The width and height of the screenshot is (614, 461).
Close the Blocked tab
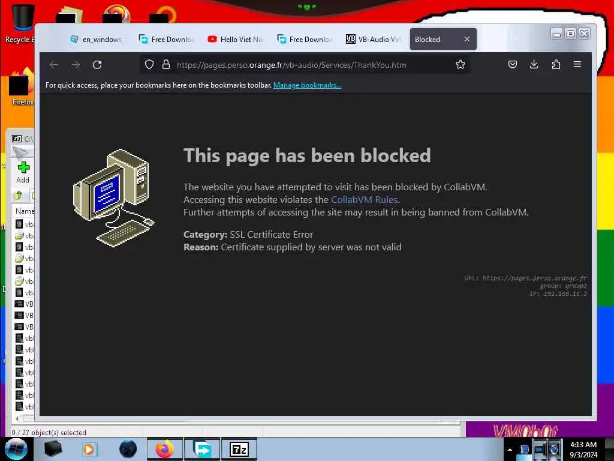tap(467, 39)
